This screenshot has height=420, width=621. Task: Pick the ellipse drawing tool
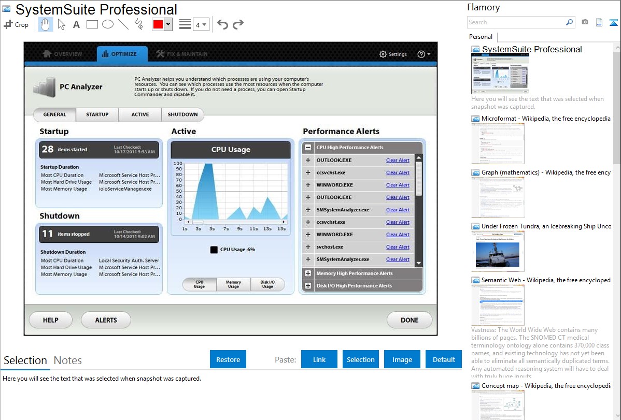click(x=108, y=24)
